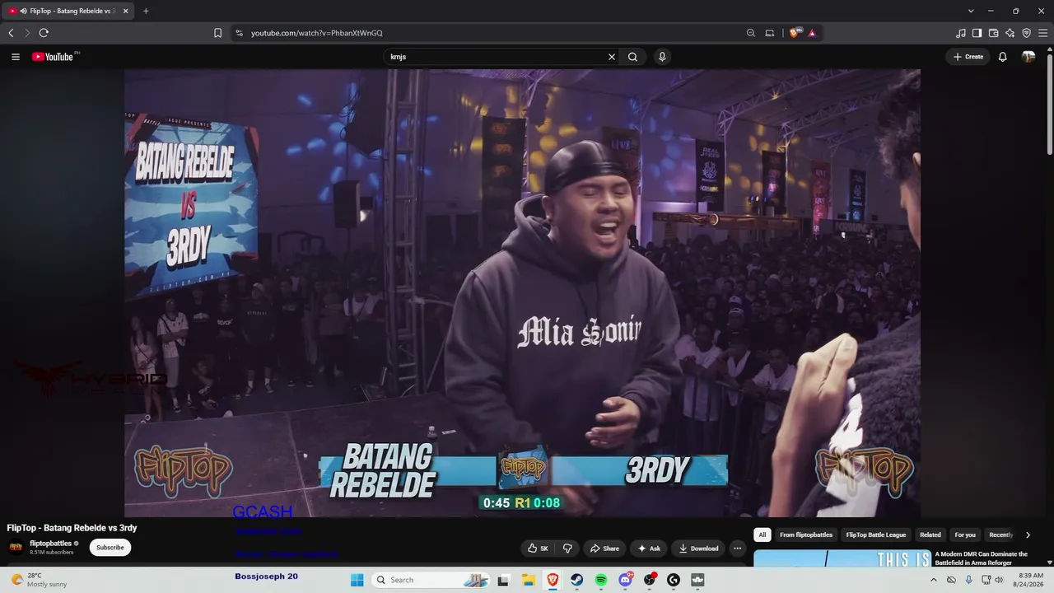The width and height of the screenshot is (1054, 593).
Task: Open the Modern DMR Arma Reforger video title
Action: pos(982,558)
